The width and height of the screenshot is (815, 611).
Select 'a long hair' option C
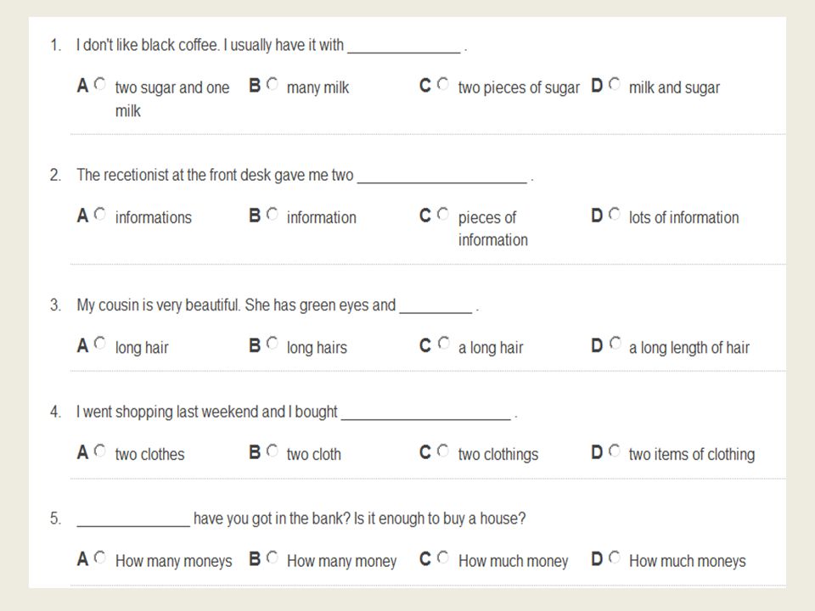click(443, 344)
